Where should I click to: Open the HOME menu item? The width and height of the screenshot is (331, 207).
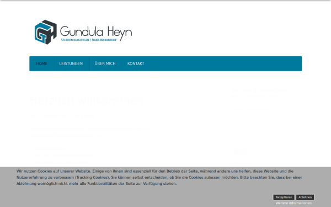(42, 63)
